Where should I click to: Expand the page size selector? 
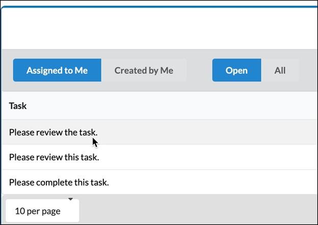[x=42, y=211]
